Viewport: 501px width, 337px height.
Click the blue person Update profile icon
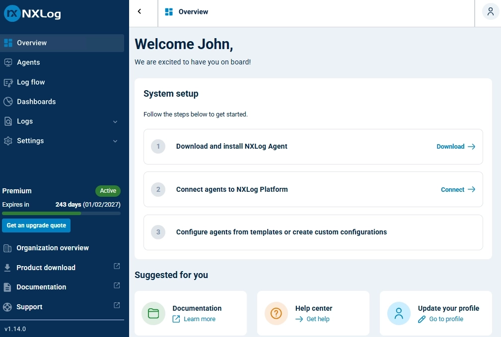399,313
